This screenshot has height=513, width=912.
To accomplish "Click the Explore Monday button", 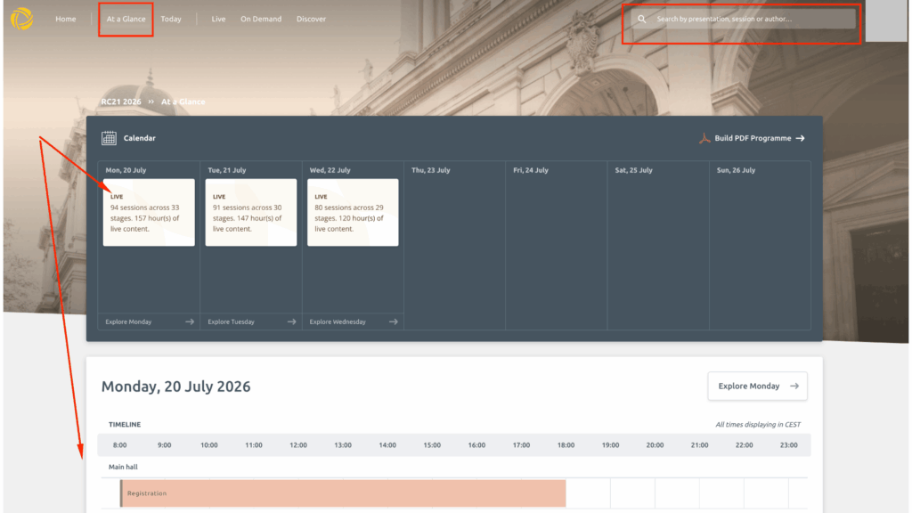I will click(x=757, y=387).
